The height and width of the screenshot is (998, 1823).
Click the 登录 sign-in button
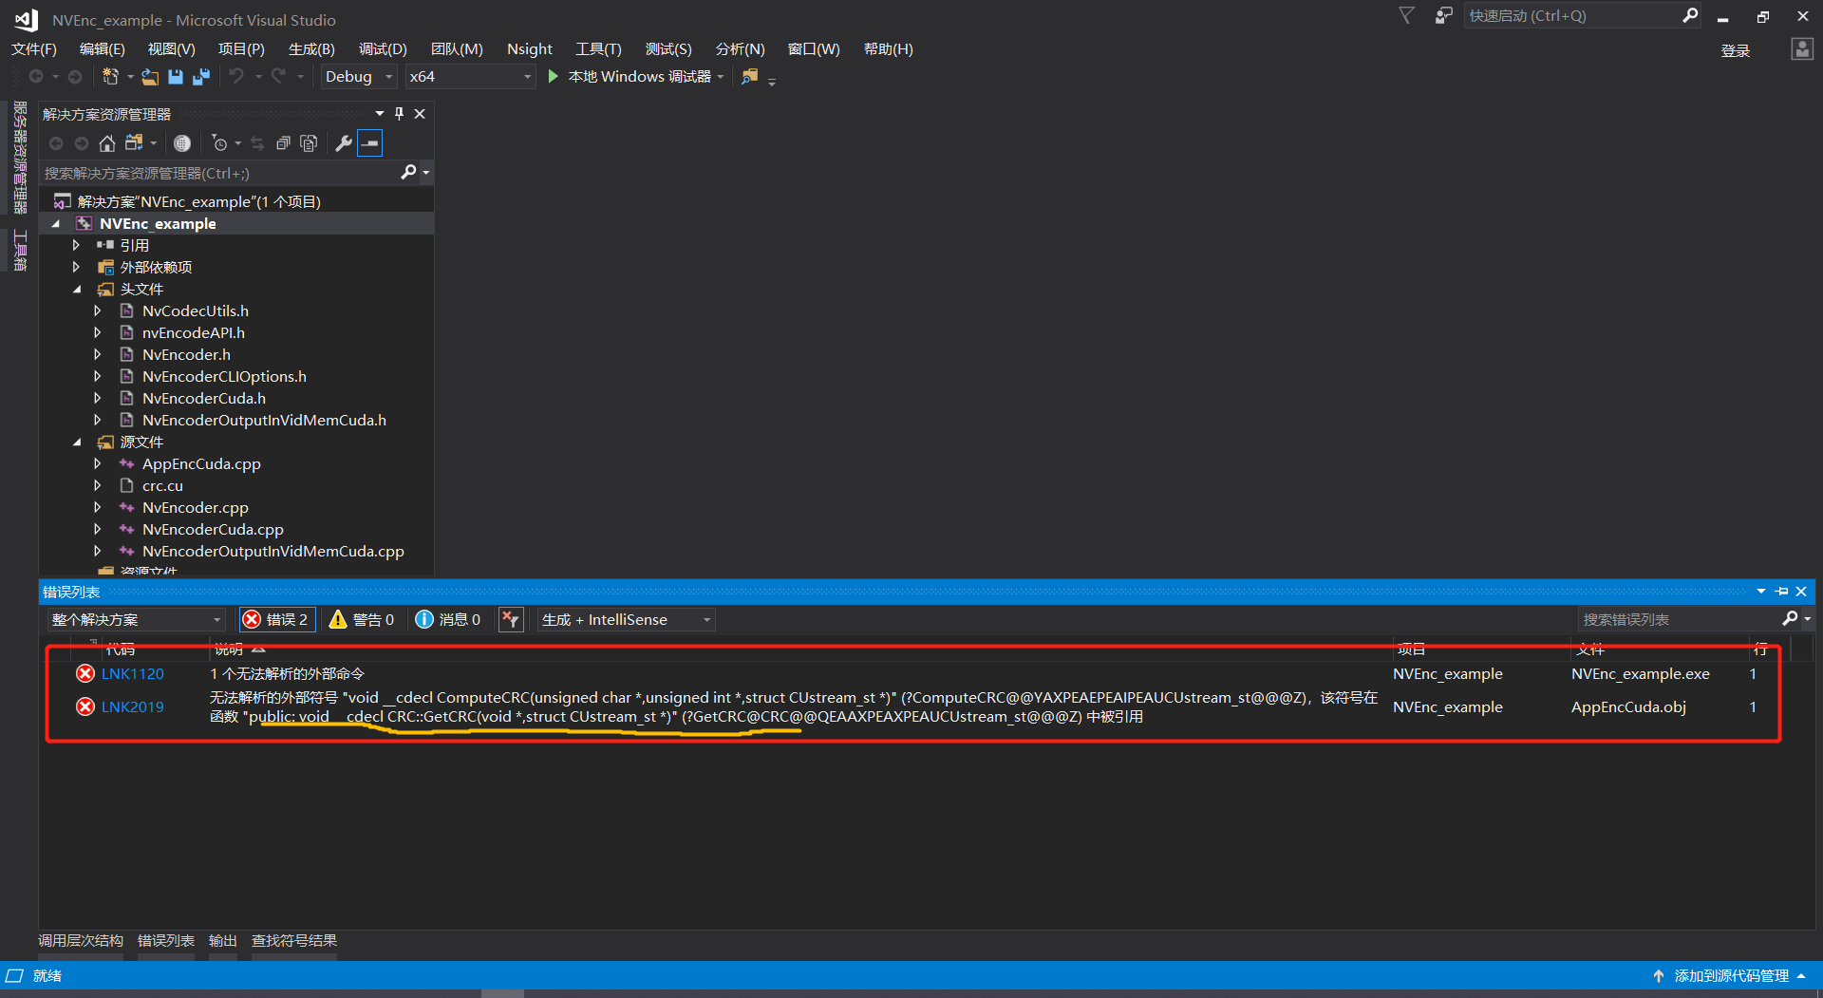point(1735,50)
